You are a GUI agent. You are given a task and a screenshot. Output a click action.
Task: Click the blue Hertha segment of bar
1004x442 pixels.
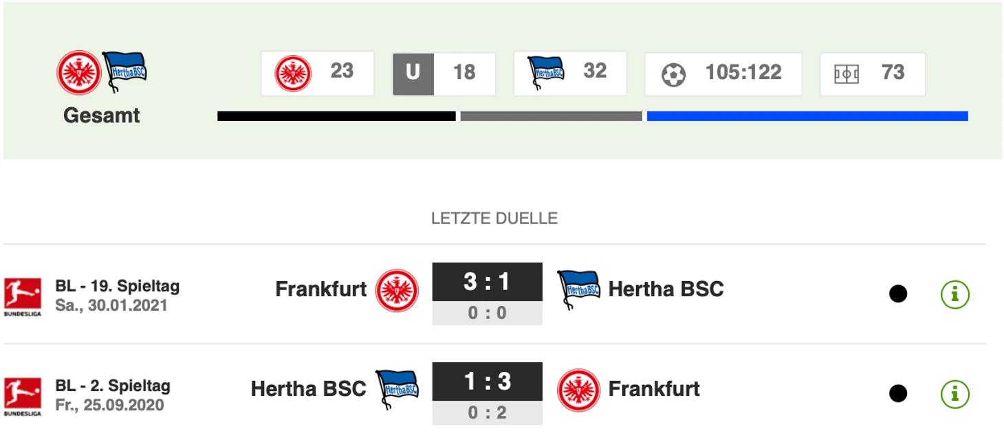click(x=807, y=116)
